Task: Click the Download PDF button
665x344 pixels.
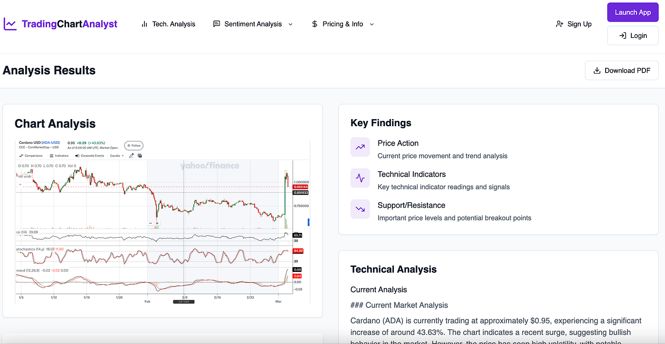Action: (622, 70)
